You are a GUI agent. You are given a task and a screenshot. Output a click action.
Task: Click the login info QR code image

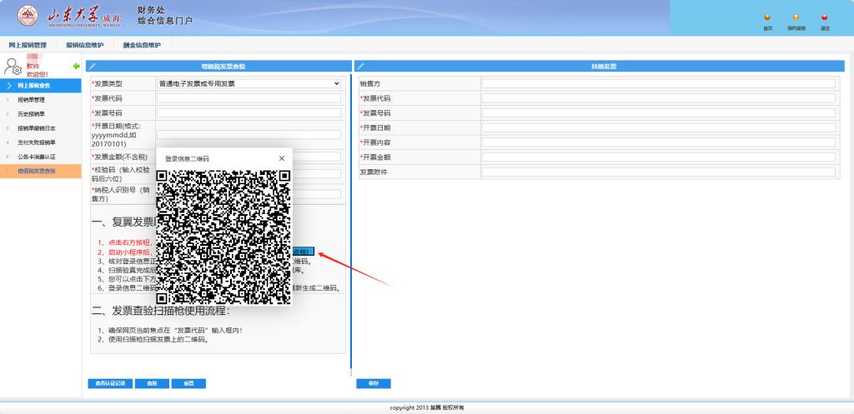coord(224,237)
